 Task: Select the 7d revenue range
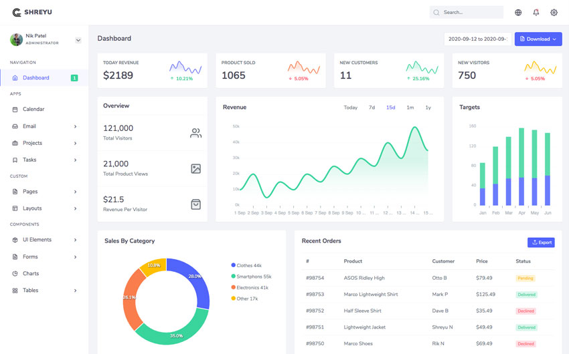tap(372, 108)
